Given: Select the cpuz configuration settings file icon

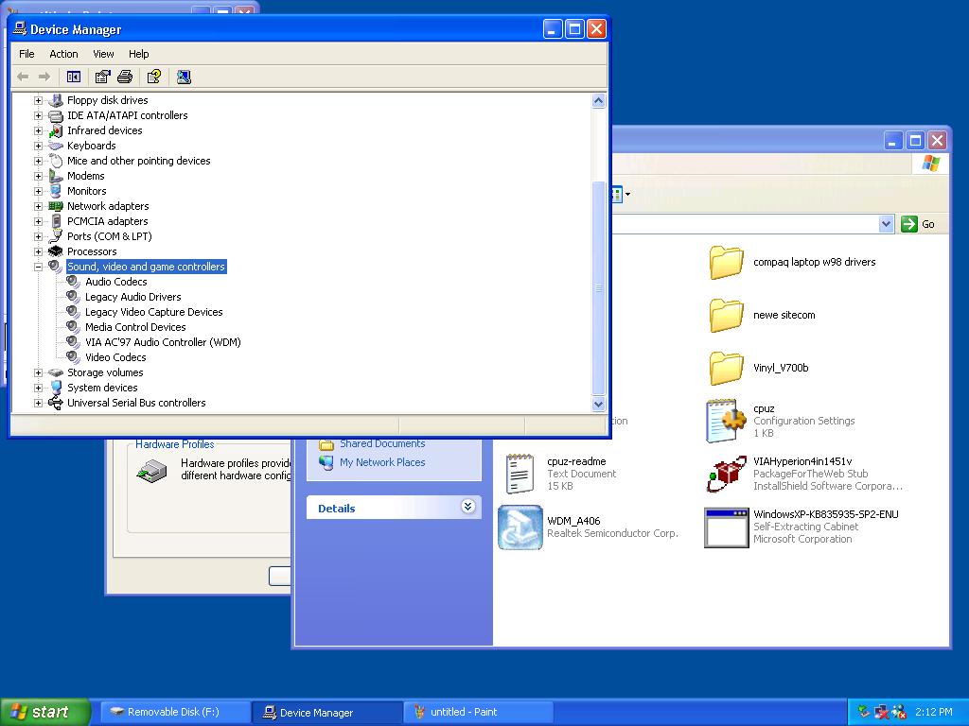Looking at the screenshot, I should pyautogui.click(x=726, y=421).
